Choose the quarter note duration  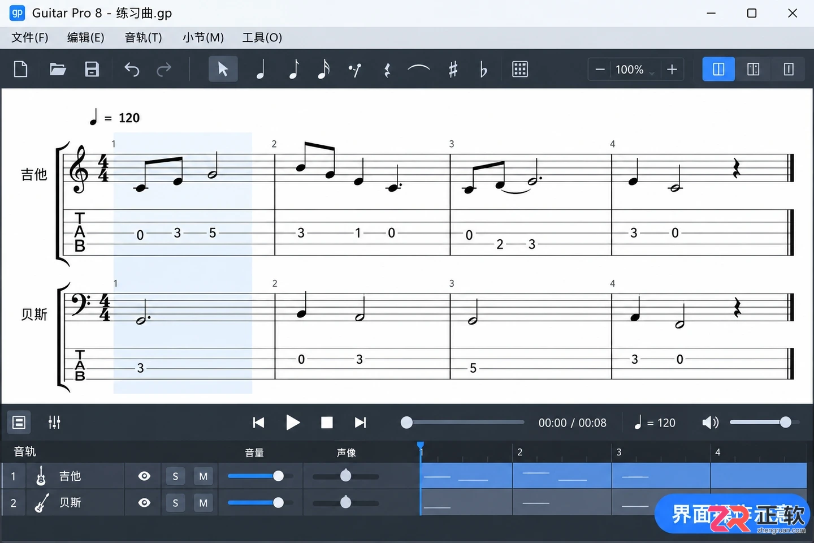pos(261,70)
